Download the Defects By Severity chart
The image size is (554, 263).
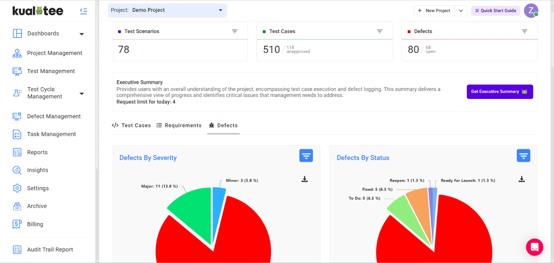(305, 179)
